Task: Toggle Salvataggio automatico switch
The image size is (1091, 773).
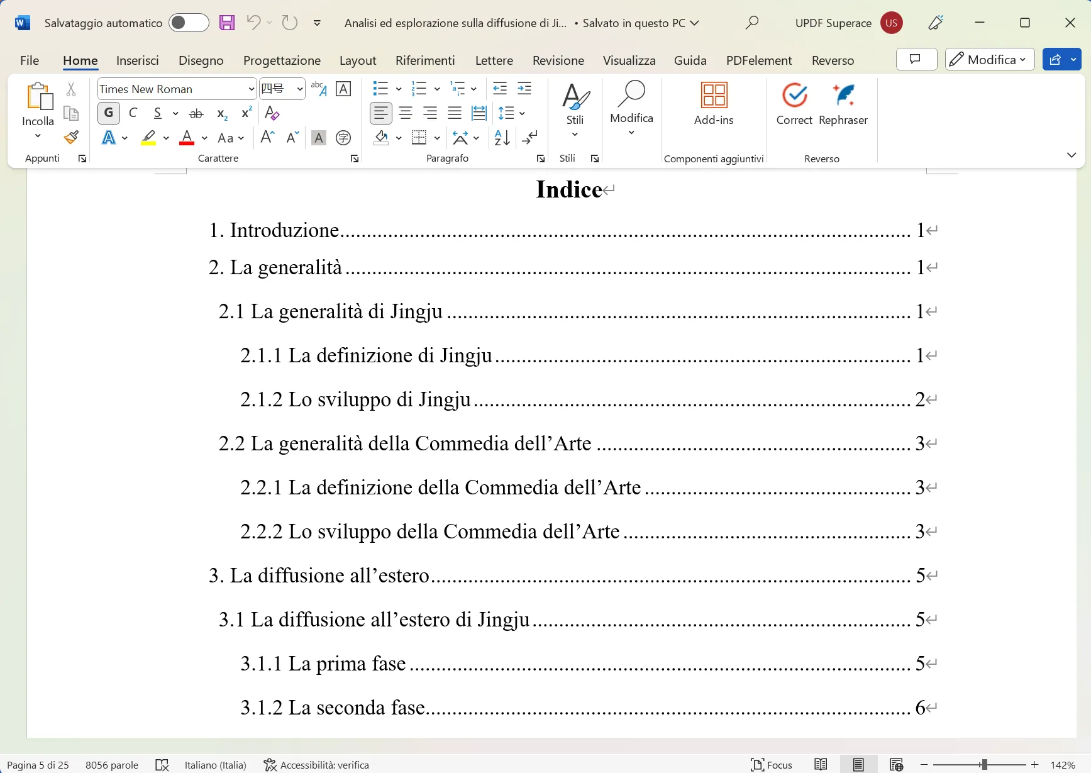Action: pos(189,23)
